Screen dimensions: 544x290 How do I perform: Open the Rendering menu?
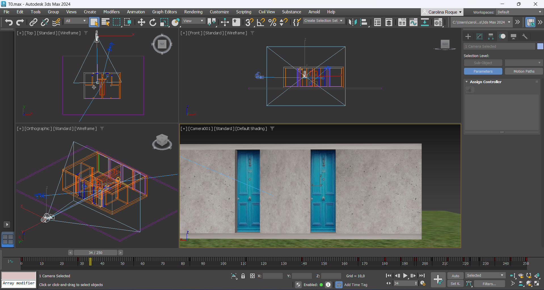(193, 12)
